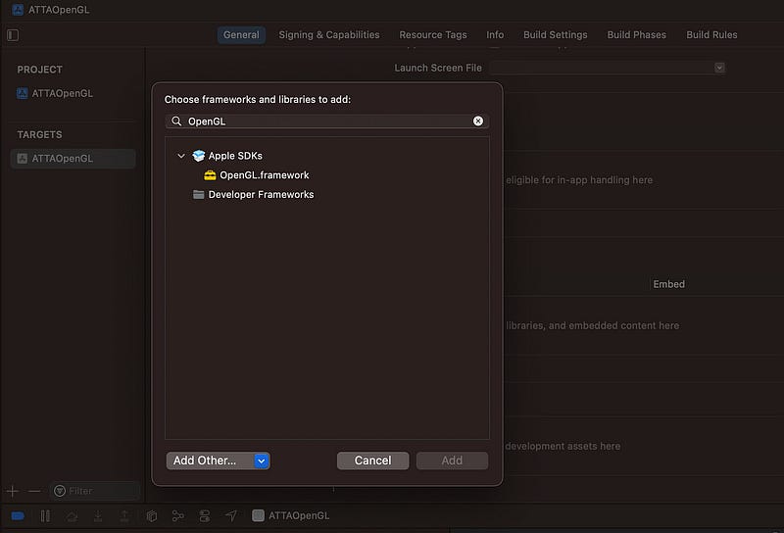Image resolution: width=784 pixels, height=533 pixels.
Task: Click the step over debug icon
Action: coord(72,516)
